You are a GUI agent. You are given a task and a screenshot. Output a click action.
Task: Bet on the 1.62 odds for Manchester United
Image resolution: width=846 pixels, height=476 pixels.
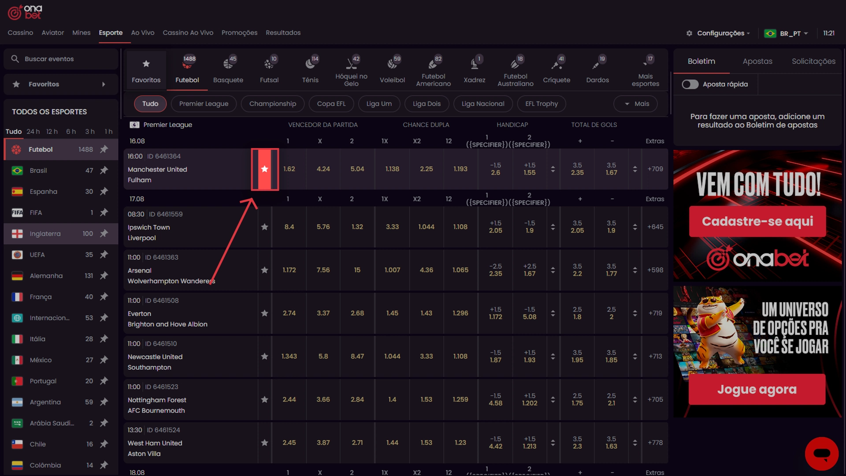(x=289, y=169)
